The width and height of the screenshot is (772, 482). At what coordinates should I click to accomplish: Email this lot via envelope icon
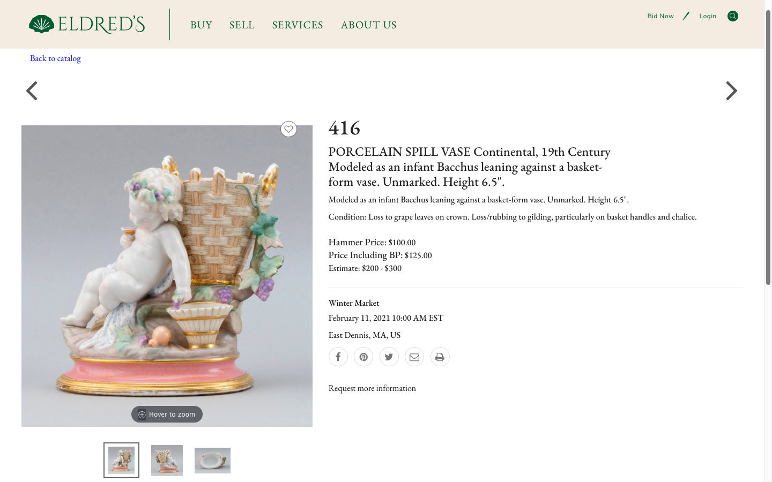coord(414,357)
